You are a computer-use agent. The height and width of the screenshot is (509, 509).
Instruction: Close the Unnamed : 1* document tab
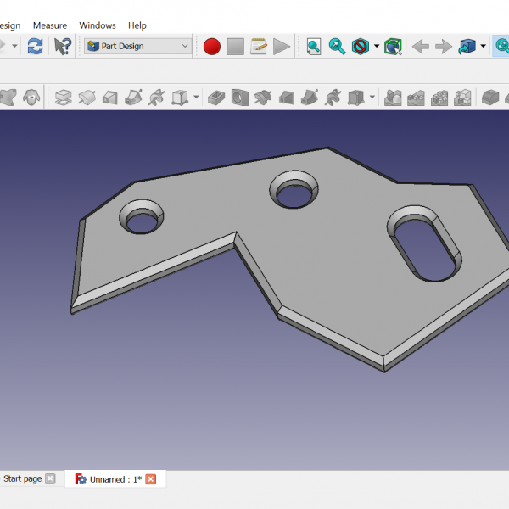[x=151, y=479]
